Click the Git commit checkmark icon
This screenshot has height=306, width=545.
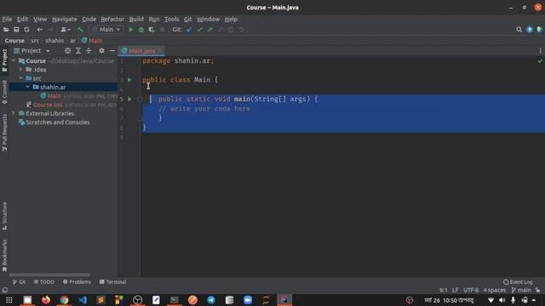[199, 30]
